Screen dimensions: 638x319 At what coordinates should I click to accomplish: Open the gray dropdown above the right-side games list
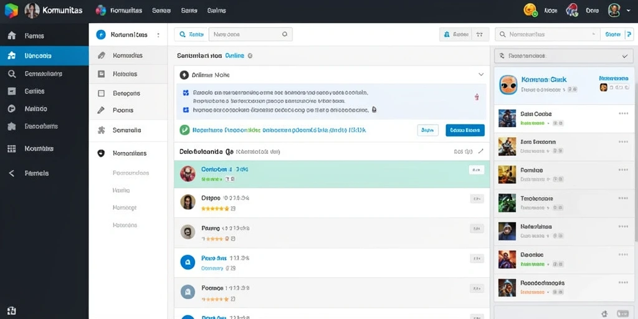tap(564, 56)
